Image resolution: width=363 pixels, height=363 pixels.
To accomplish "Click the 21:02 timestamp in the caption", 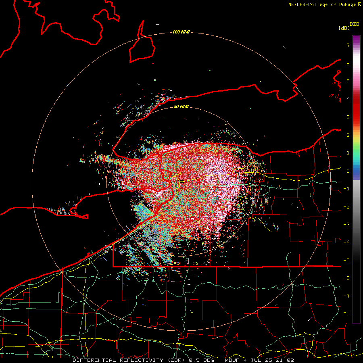I will tap(284, 360).
